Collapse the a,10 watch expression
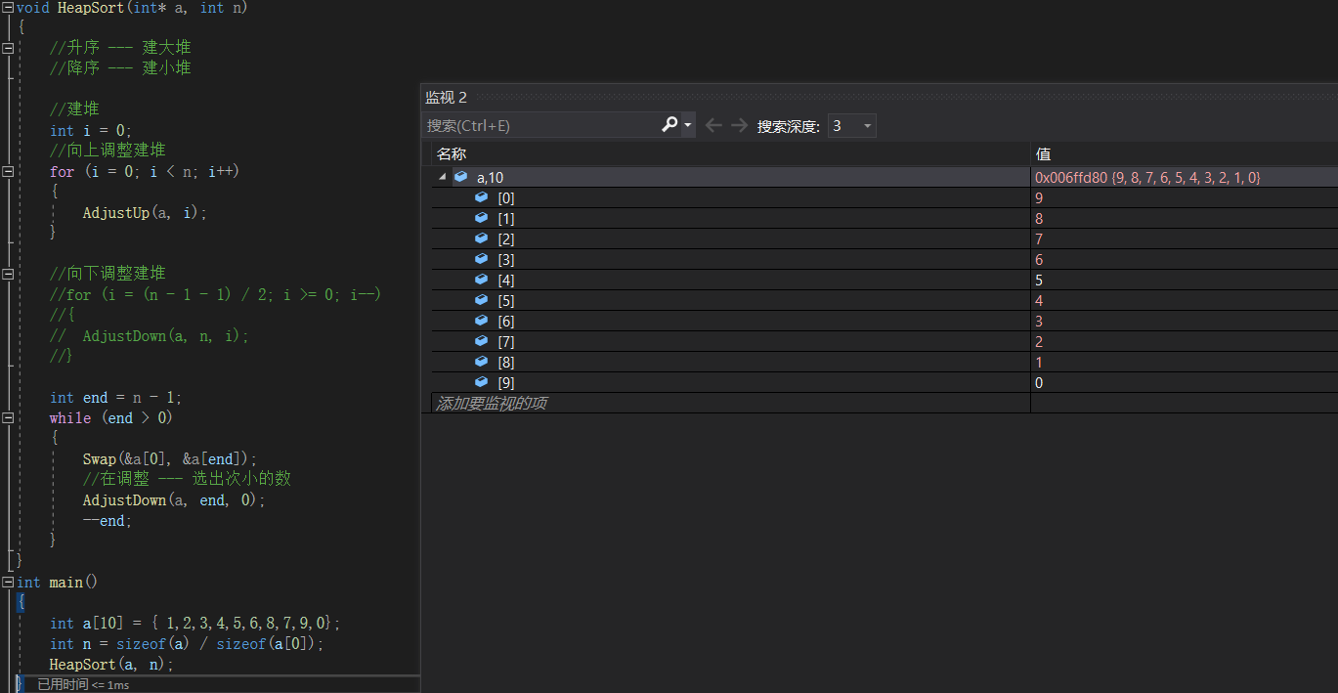Image resolution: width=1338 pixels, height=693 pixels. click(443, 178)
